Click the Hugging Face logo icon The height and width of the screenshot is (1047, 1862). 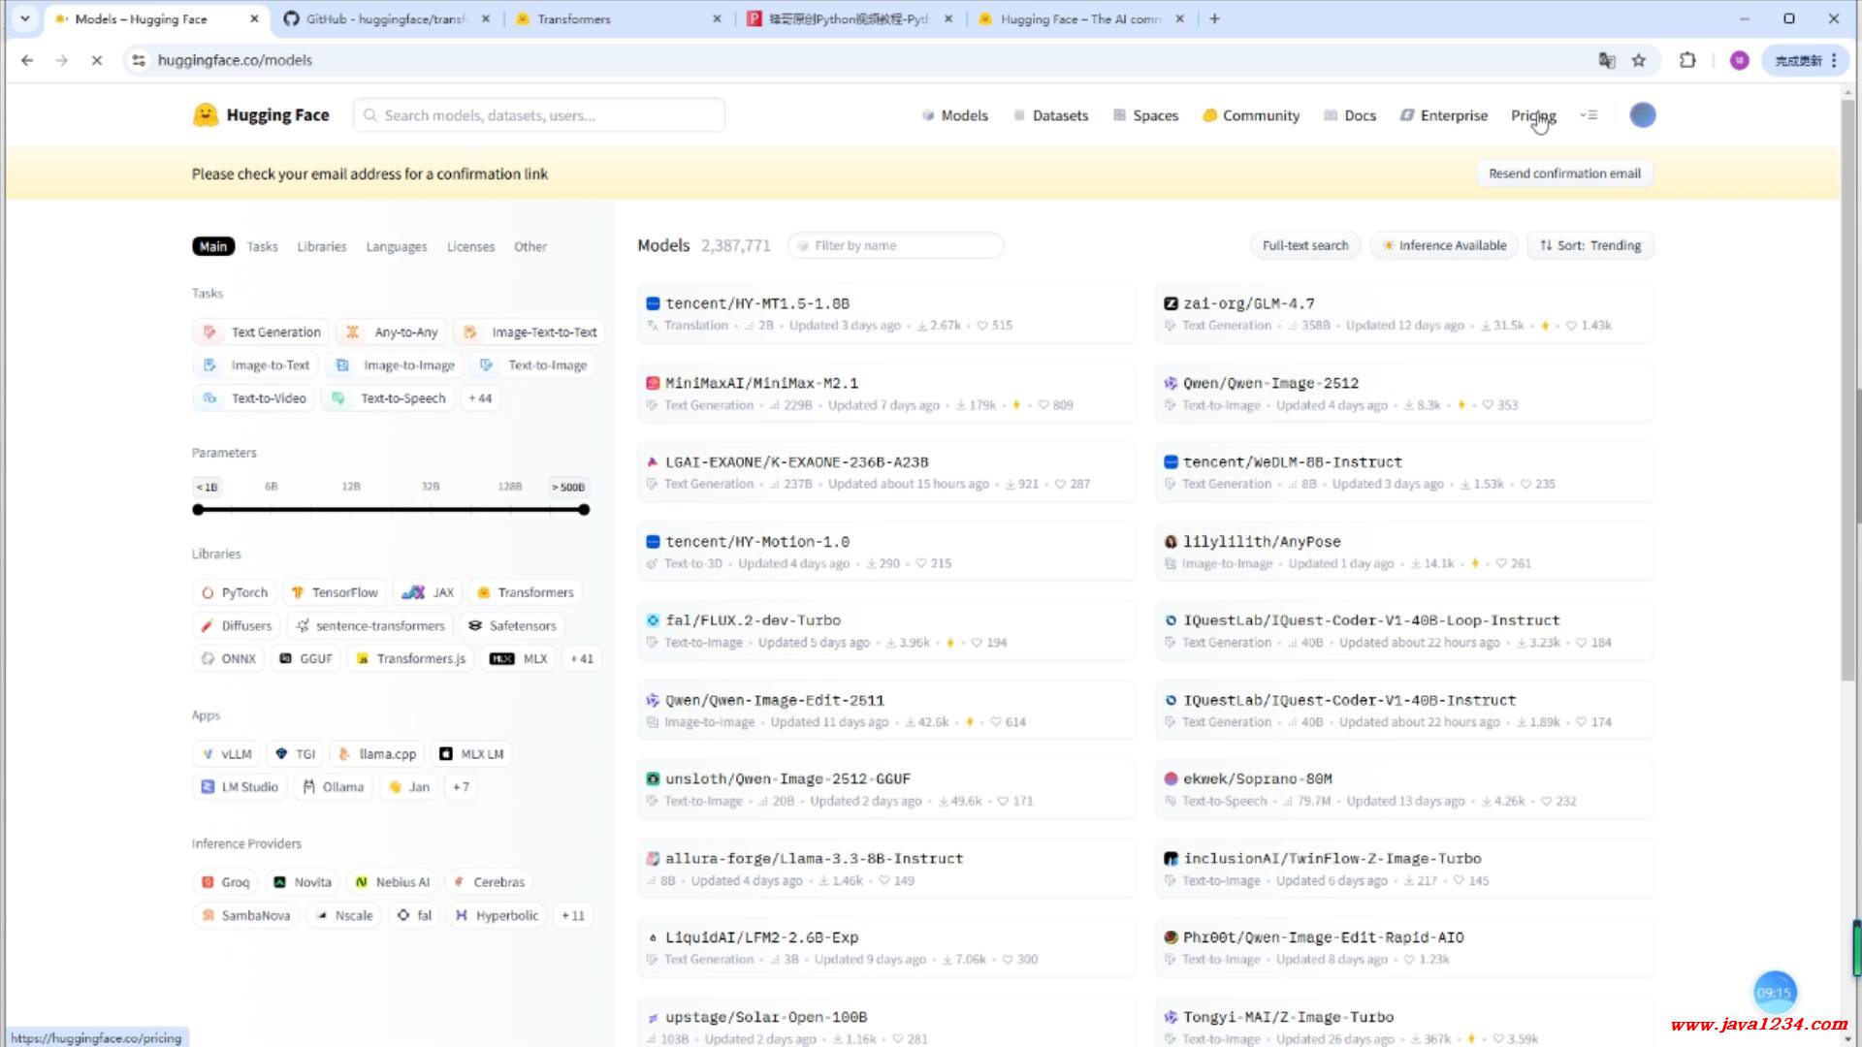pyautogui.click(x=206, y=114)
